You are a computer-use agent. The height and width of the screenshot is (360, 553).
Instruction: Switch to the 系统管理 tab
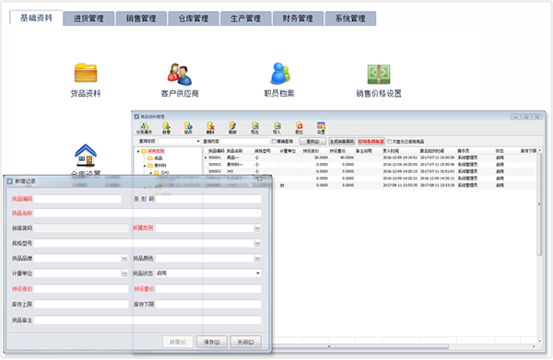[x=350, y=18]
